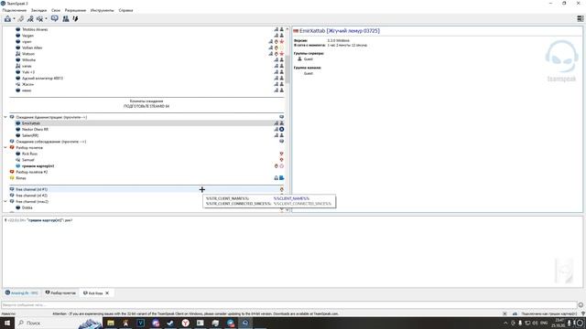This screenshot has width=586, height=329.
Task: Collapse the free channel (max2) channel
Action: pos(5,201)
